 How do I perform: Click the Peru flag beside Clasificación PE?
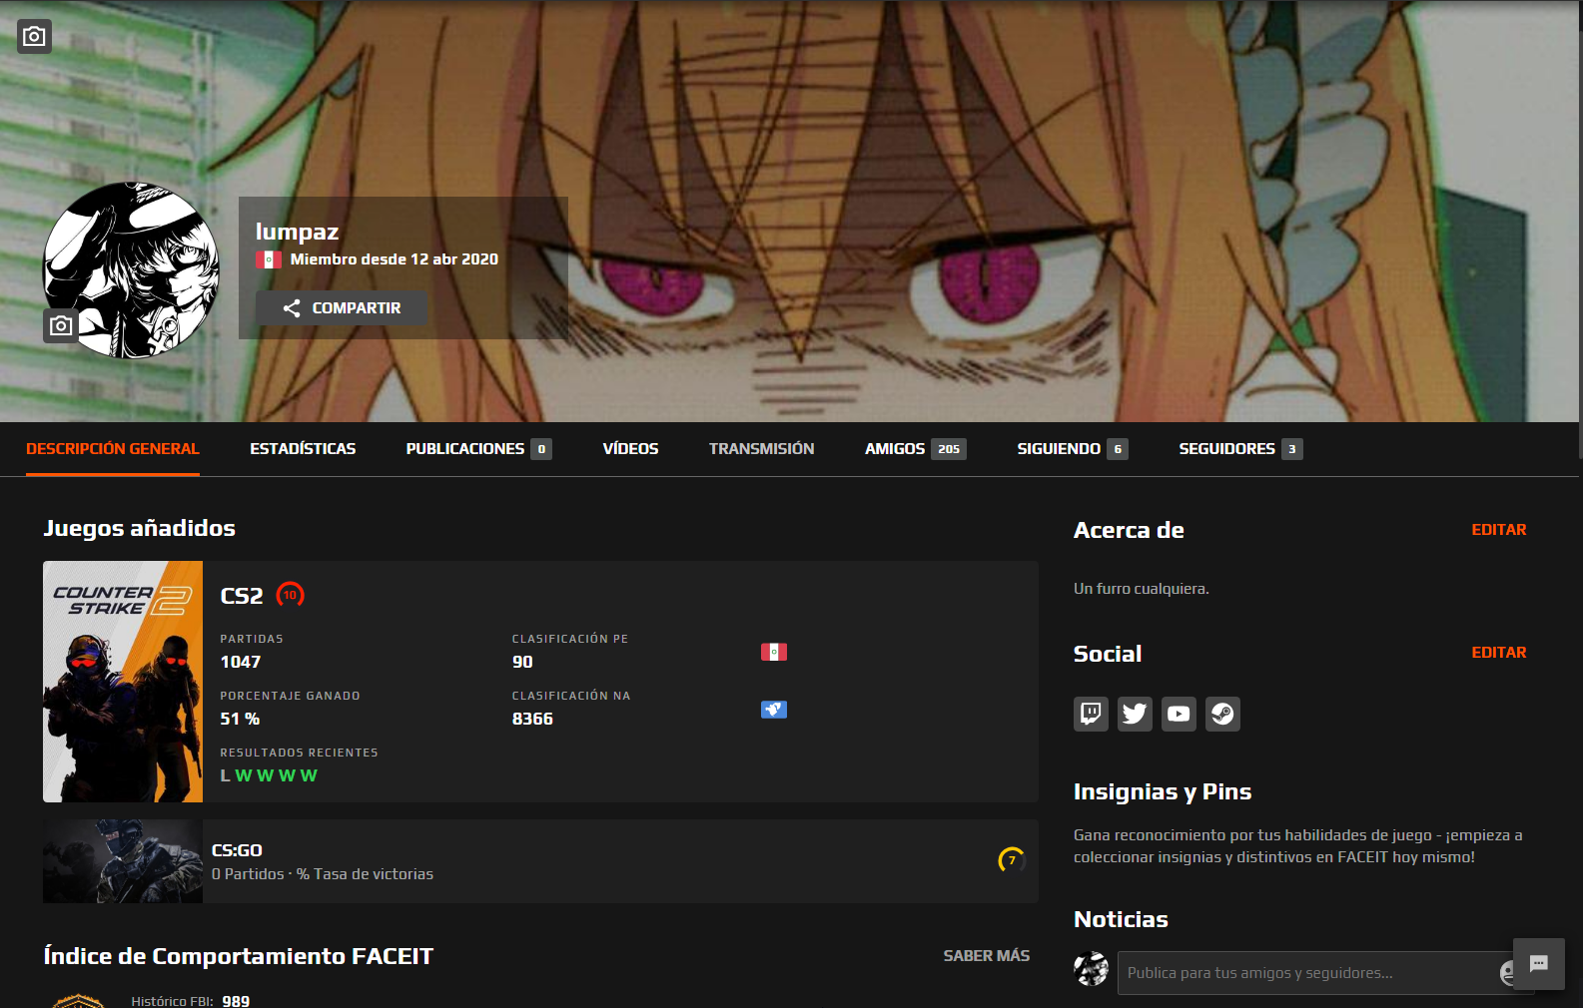pyautogui.click(x=774, y=652)
